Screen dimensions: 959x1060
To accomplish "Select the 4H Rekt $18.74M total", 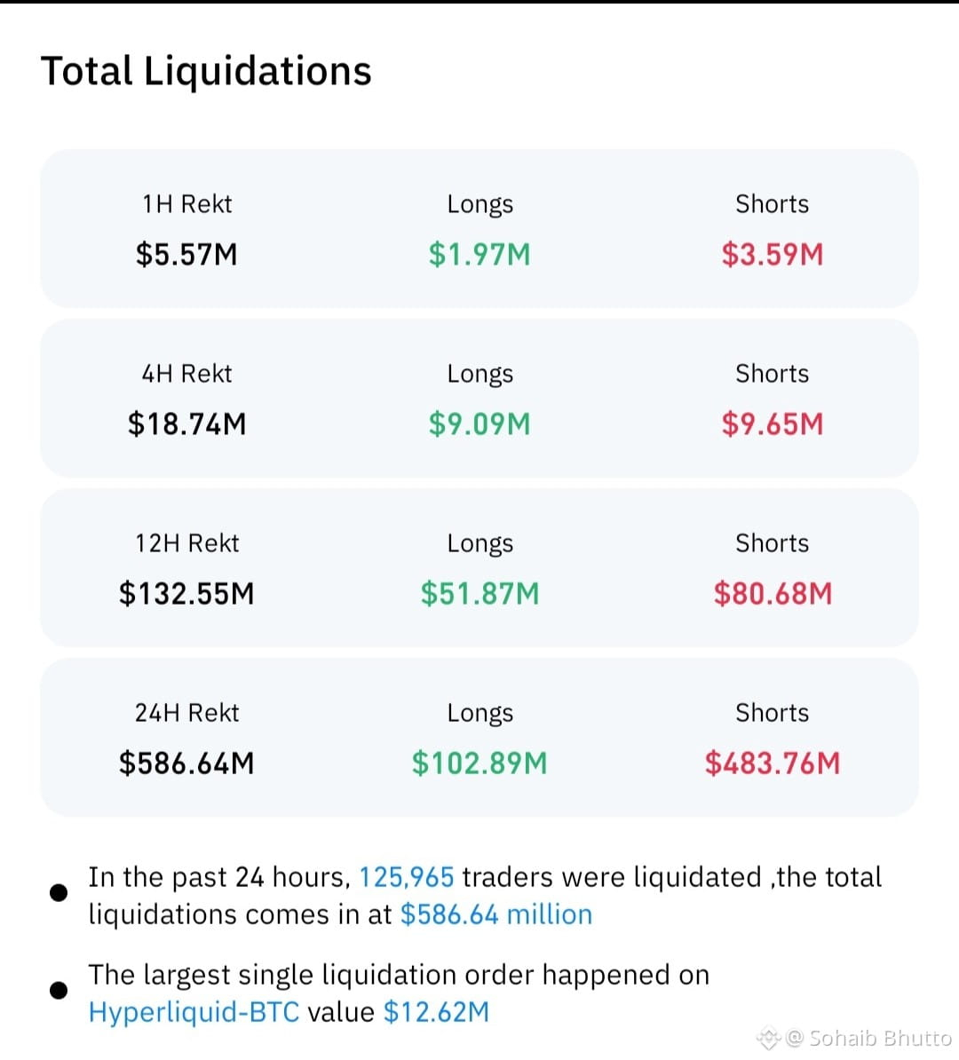I will tap(186, 424).
